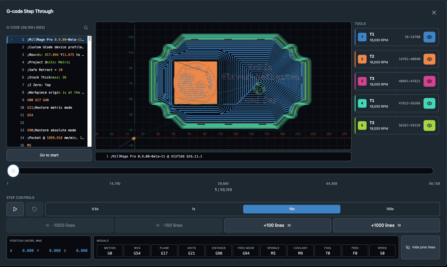Select line 14 ;Pocket @ 1899.918 mm/min

47,138
